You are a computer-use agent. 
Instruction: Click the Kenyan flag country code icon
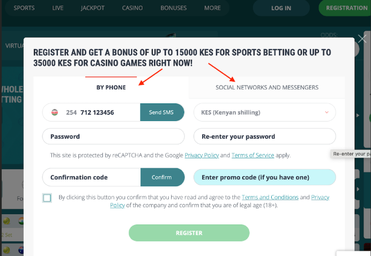(55, 112)
